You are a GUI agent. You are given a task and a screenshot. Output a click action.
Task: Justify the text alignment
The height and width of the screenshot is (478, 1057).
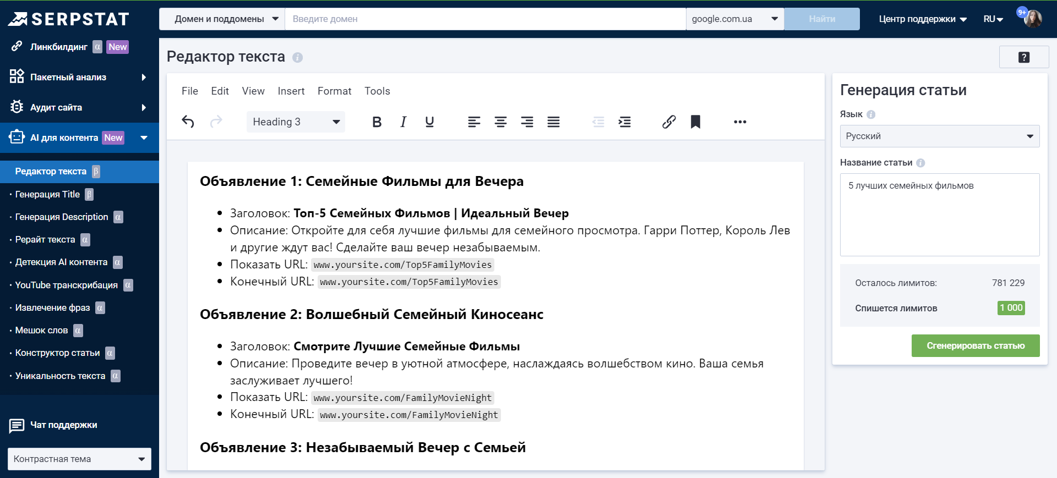[x=553, y=122]
